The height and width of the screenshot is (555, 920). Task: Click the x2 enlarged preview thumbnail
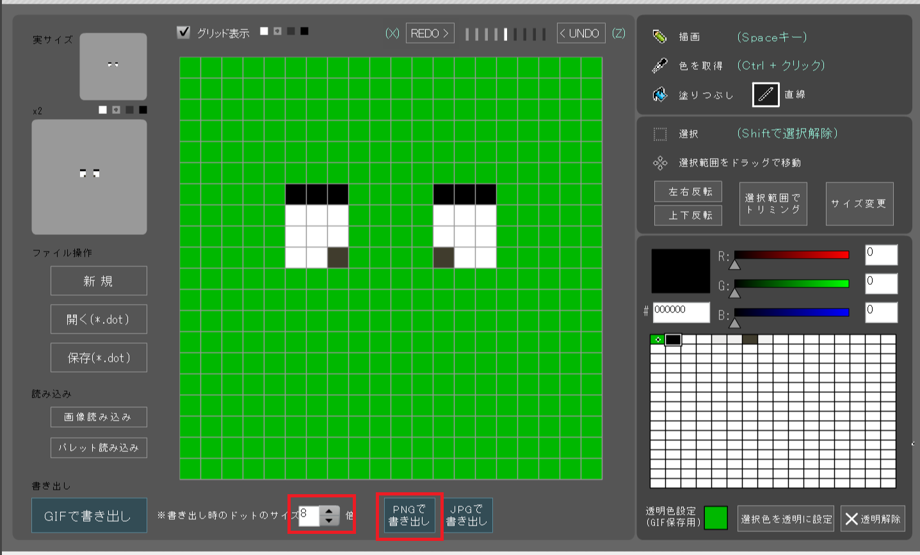(89, 177)
